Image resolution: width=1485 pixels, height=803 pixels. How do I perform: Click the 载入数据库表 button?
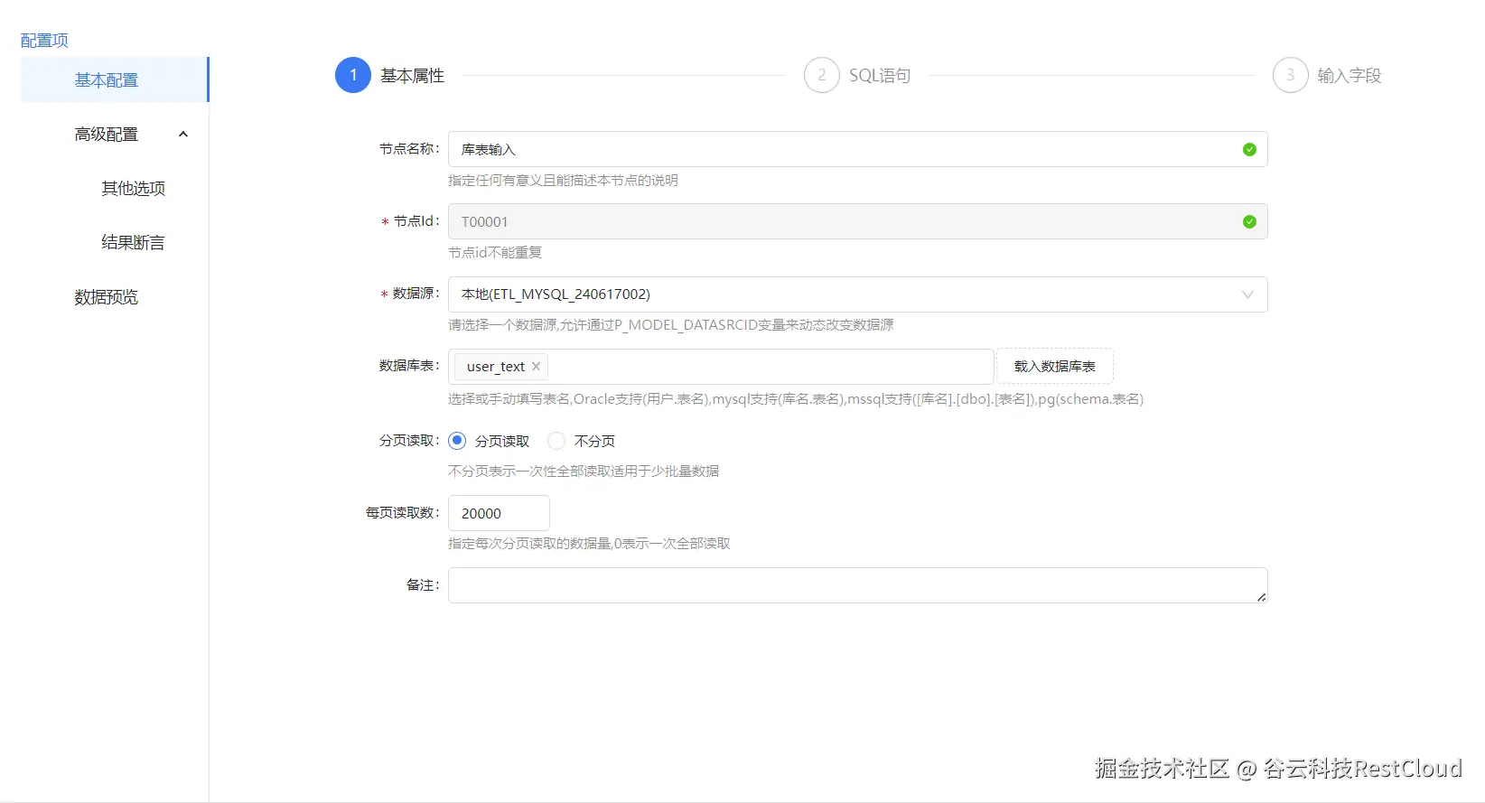click(x=1054, y=366)
